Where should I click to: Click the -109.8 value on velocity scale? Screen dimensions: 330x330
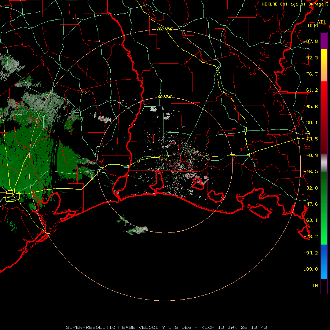coord(309,269)
